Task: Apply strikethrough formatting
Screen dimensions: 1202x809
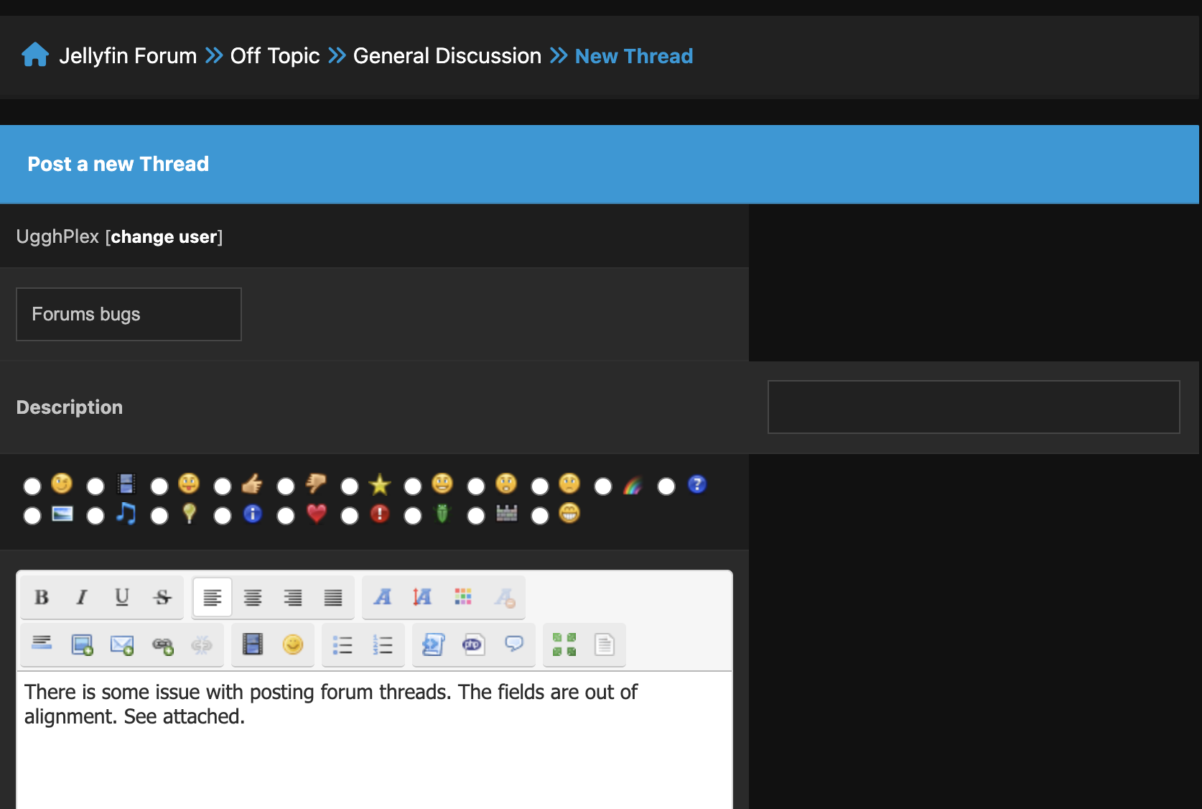Action: (x=162, y=597)
